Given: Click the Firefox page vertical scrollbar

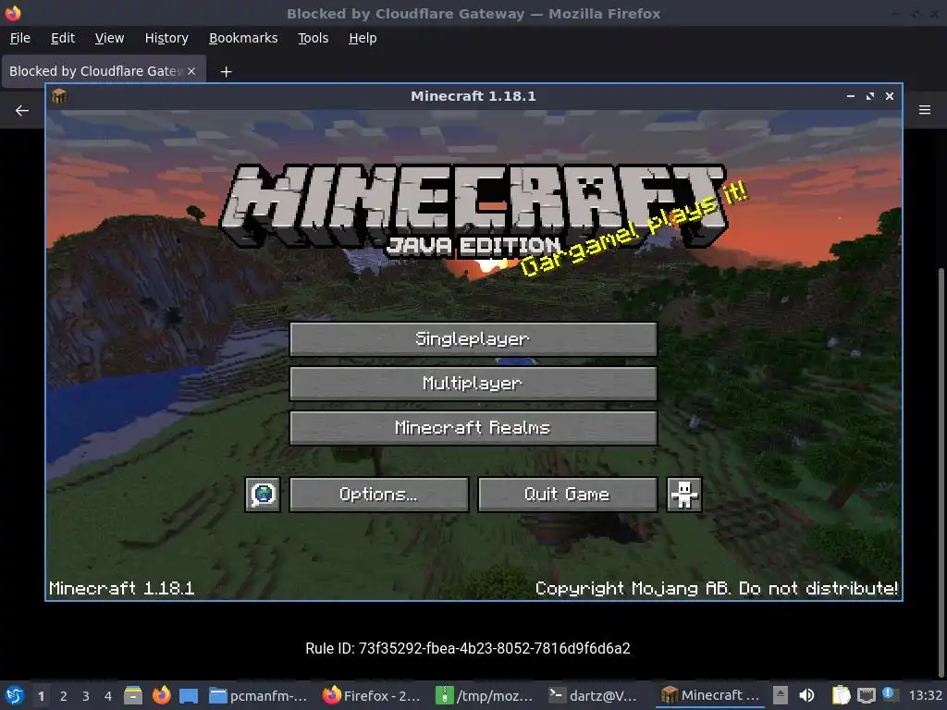Looking at the screenshot, I should pyautogui.click(x=941, y=472).
